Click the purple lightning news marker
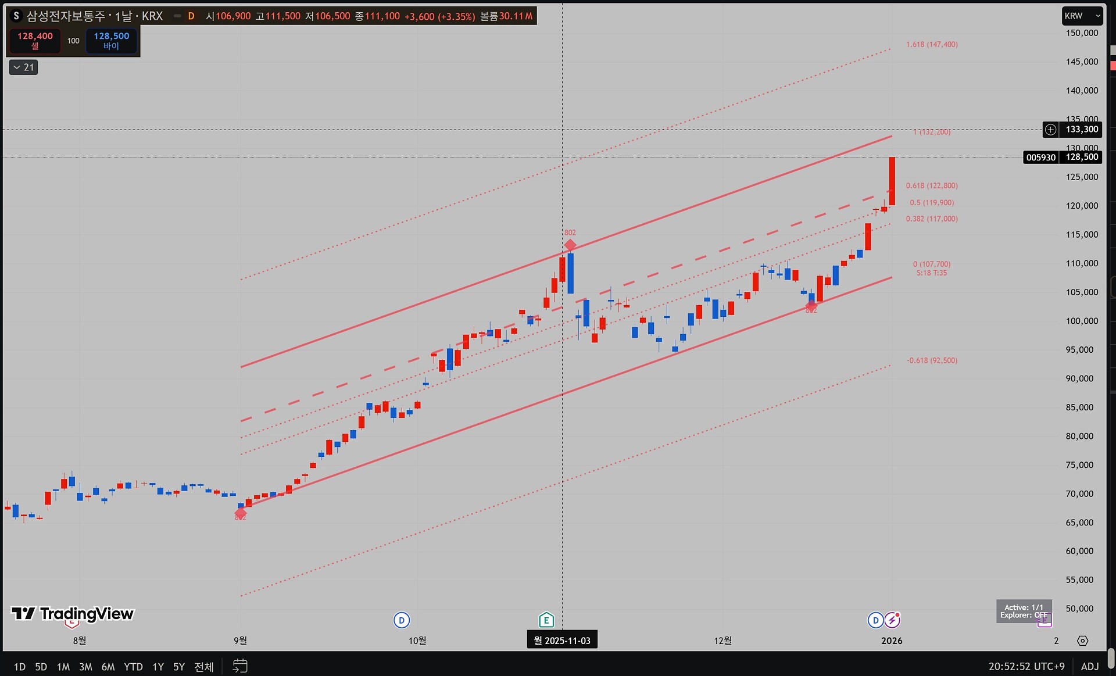The image size is (1116, 676). (892, 620)
